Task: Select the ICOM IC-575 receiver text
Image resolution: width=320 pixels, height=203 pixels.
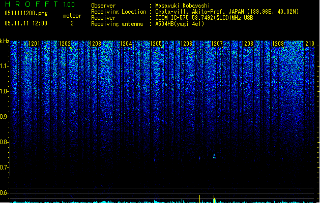Action: tap(205, 18)
